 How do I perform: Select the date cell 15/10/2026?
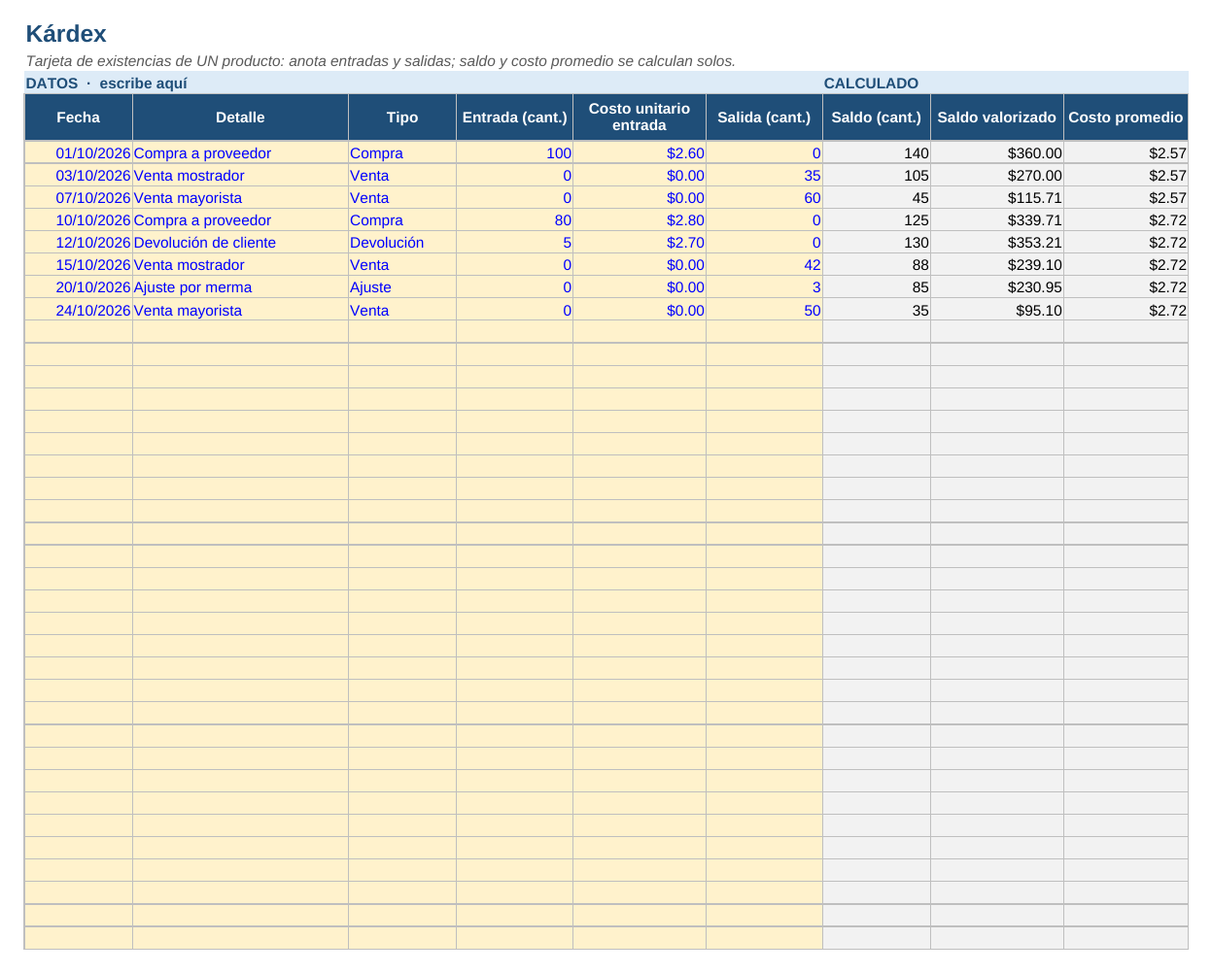[x=79, y=265]
